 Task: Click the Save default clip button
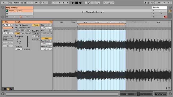[23, 31]
